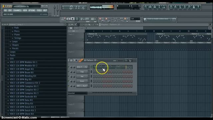Expand the Pads folder in browser
Image resolution: width=213 pixels, height=120 pixels.
pos(16,28)
